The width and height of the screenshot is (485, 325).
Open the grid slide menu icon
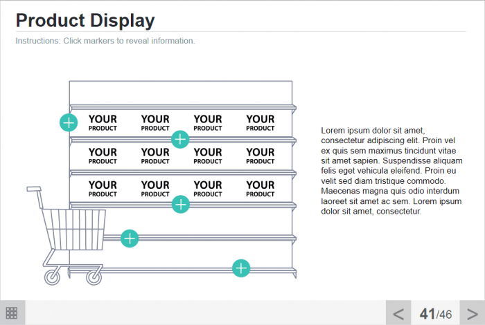[12, 313]
